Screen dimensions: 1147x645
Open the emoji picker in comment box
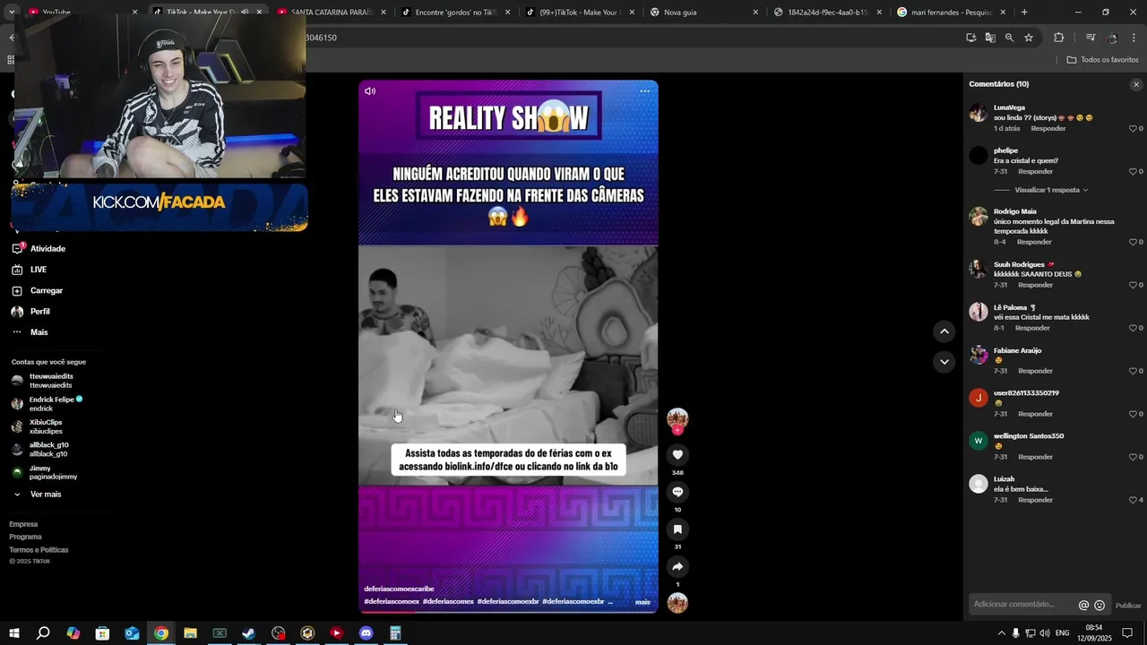click(x=1100, y=606)
